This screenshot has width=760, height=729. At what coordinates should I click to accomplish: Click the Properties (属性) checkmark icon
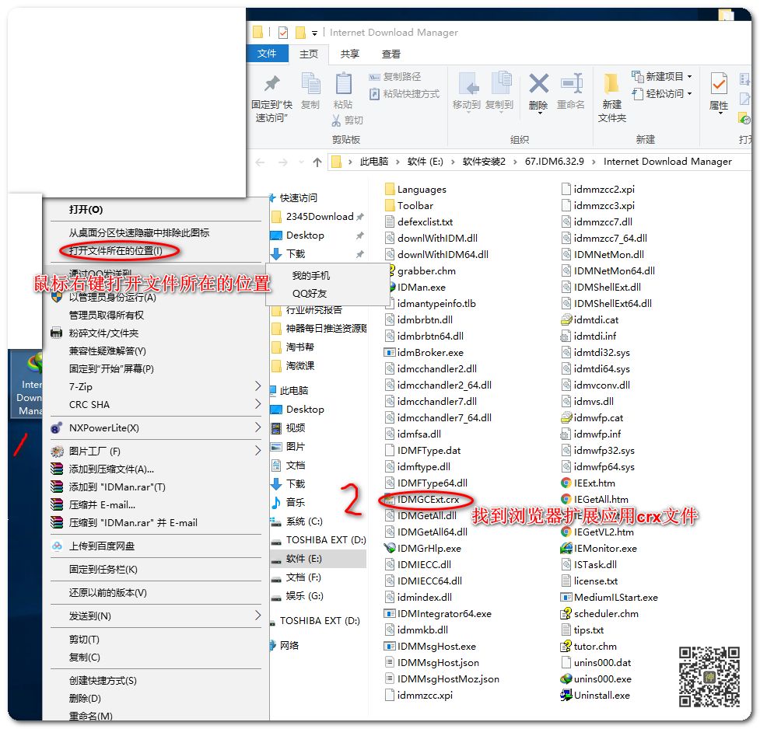718,83
